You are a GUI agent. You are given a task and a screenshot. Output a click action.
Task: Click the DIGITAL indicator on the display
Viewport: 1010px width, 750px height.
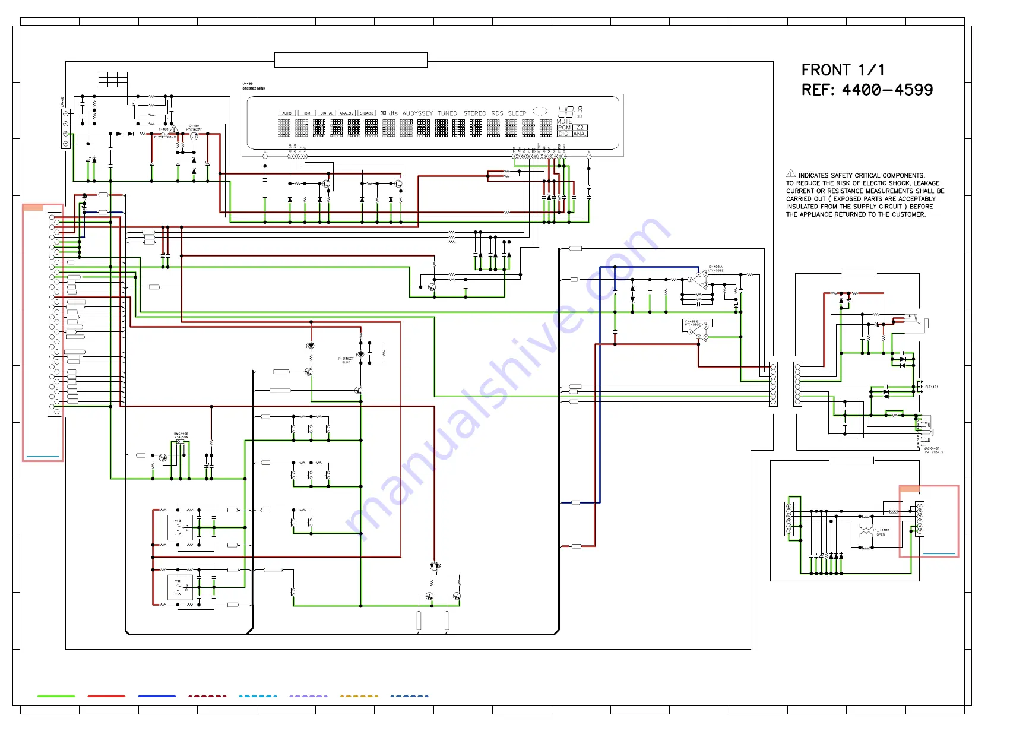pos(327,113)
